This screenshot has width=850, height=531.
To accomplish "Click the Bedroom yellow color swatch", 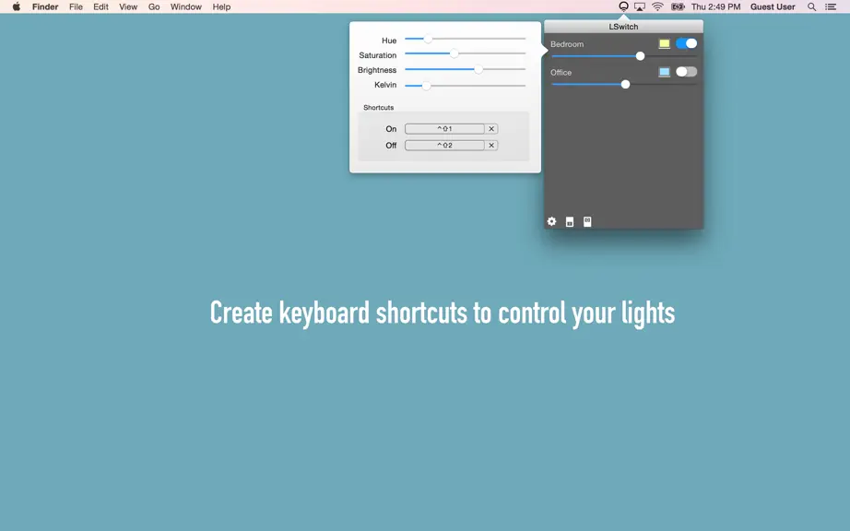I will (664, 43).
